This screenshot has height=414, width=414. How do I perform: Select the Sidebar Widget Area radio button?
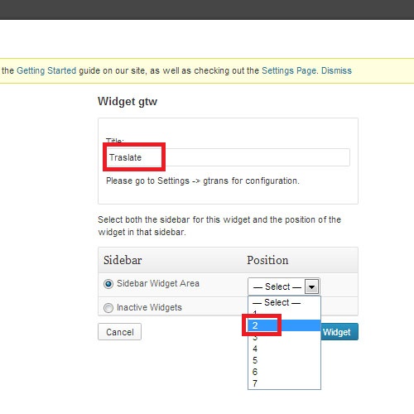(x=108, y=284)
